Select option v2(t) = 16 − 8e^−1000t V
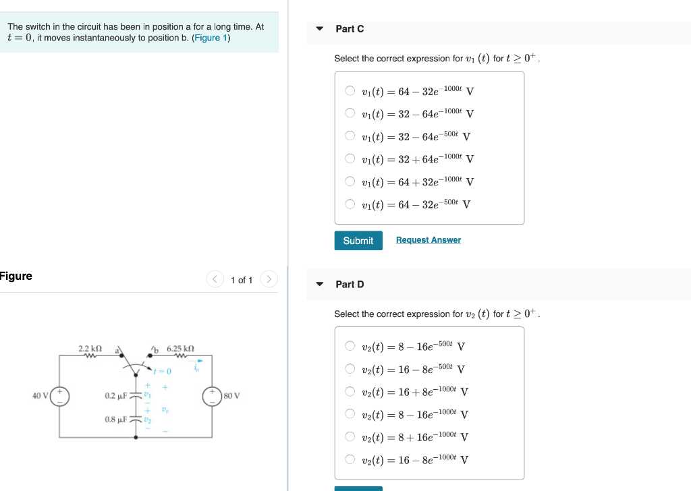 point(350,459)
